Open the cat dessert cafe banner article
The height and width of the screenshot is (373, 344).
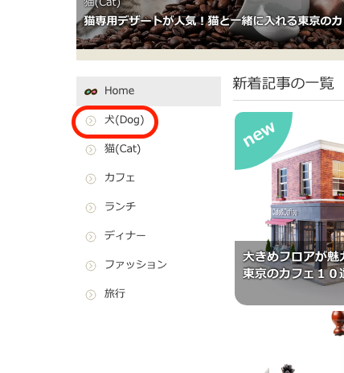[x=210, y=24]
